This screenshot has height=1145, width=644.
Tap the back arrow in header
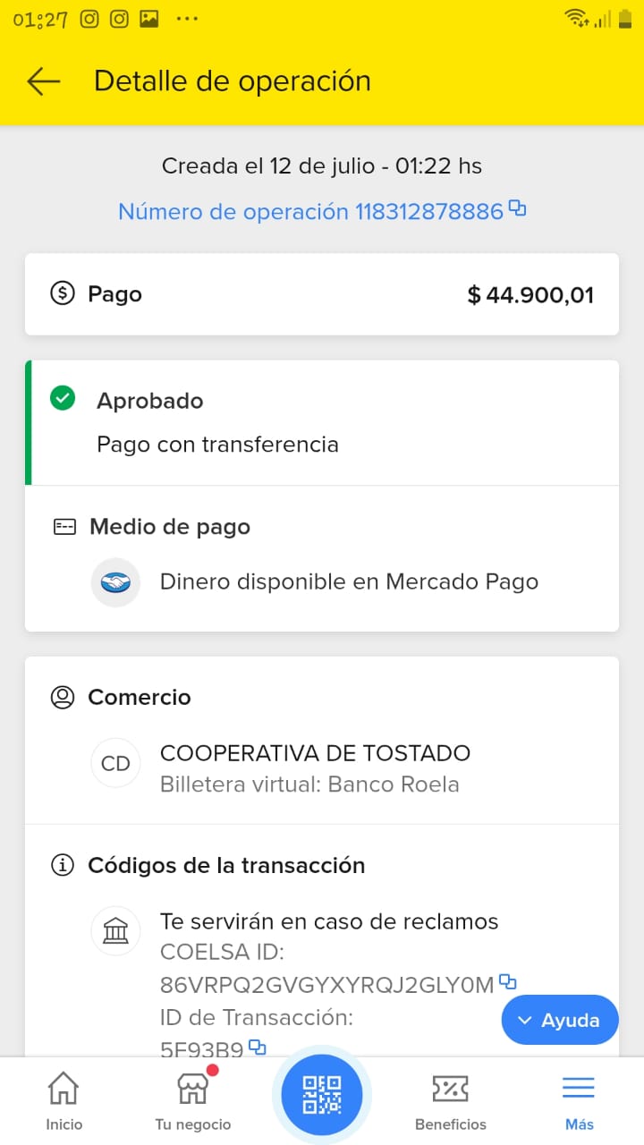click(43, 81)
